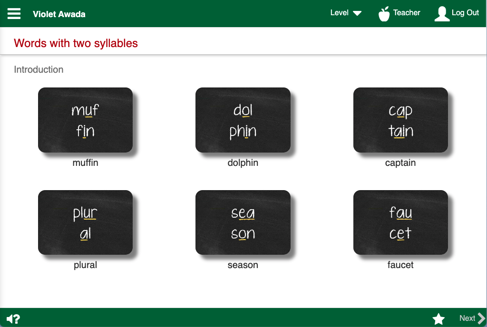Click the Teacher text link

coord(407,13)
